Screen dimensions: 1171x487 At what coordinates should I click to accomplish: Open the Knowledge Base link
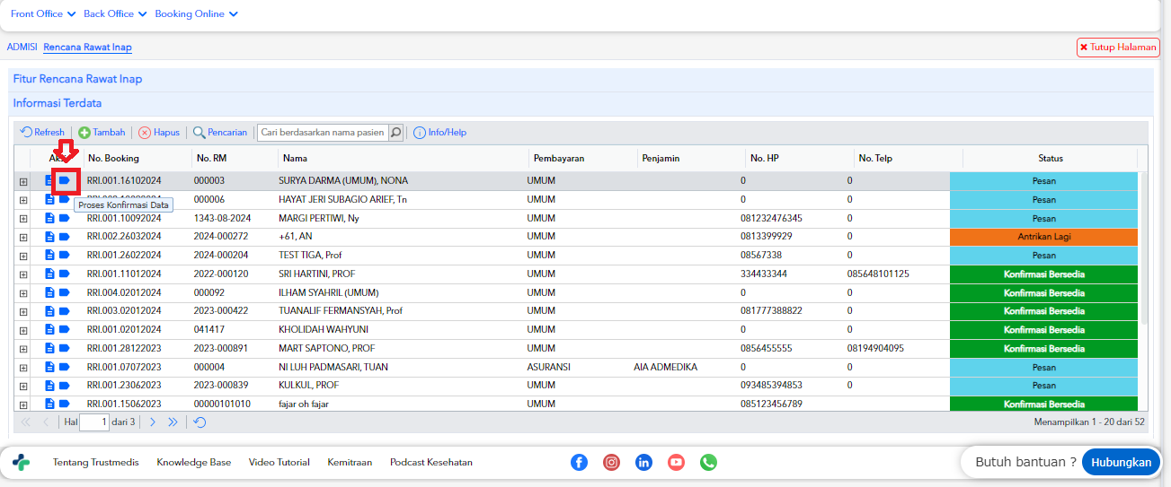click(194, 463)
